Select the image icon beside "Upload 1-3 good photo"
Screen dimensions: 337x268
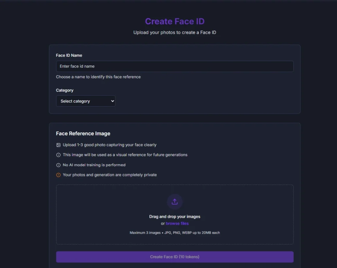point(58,145)
